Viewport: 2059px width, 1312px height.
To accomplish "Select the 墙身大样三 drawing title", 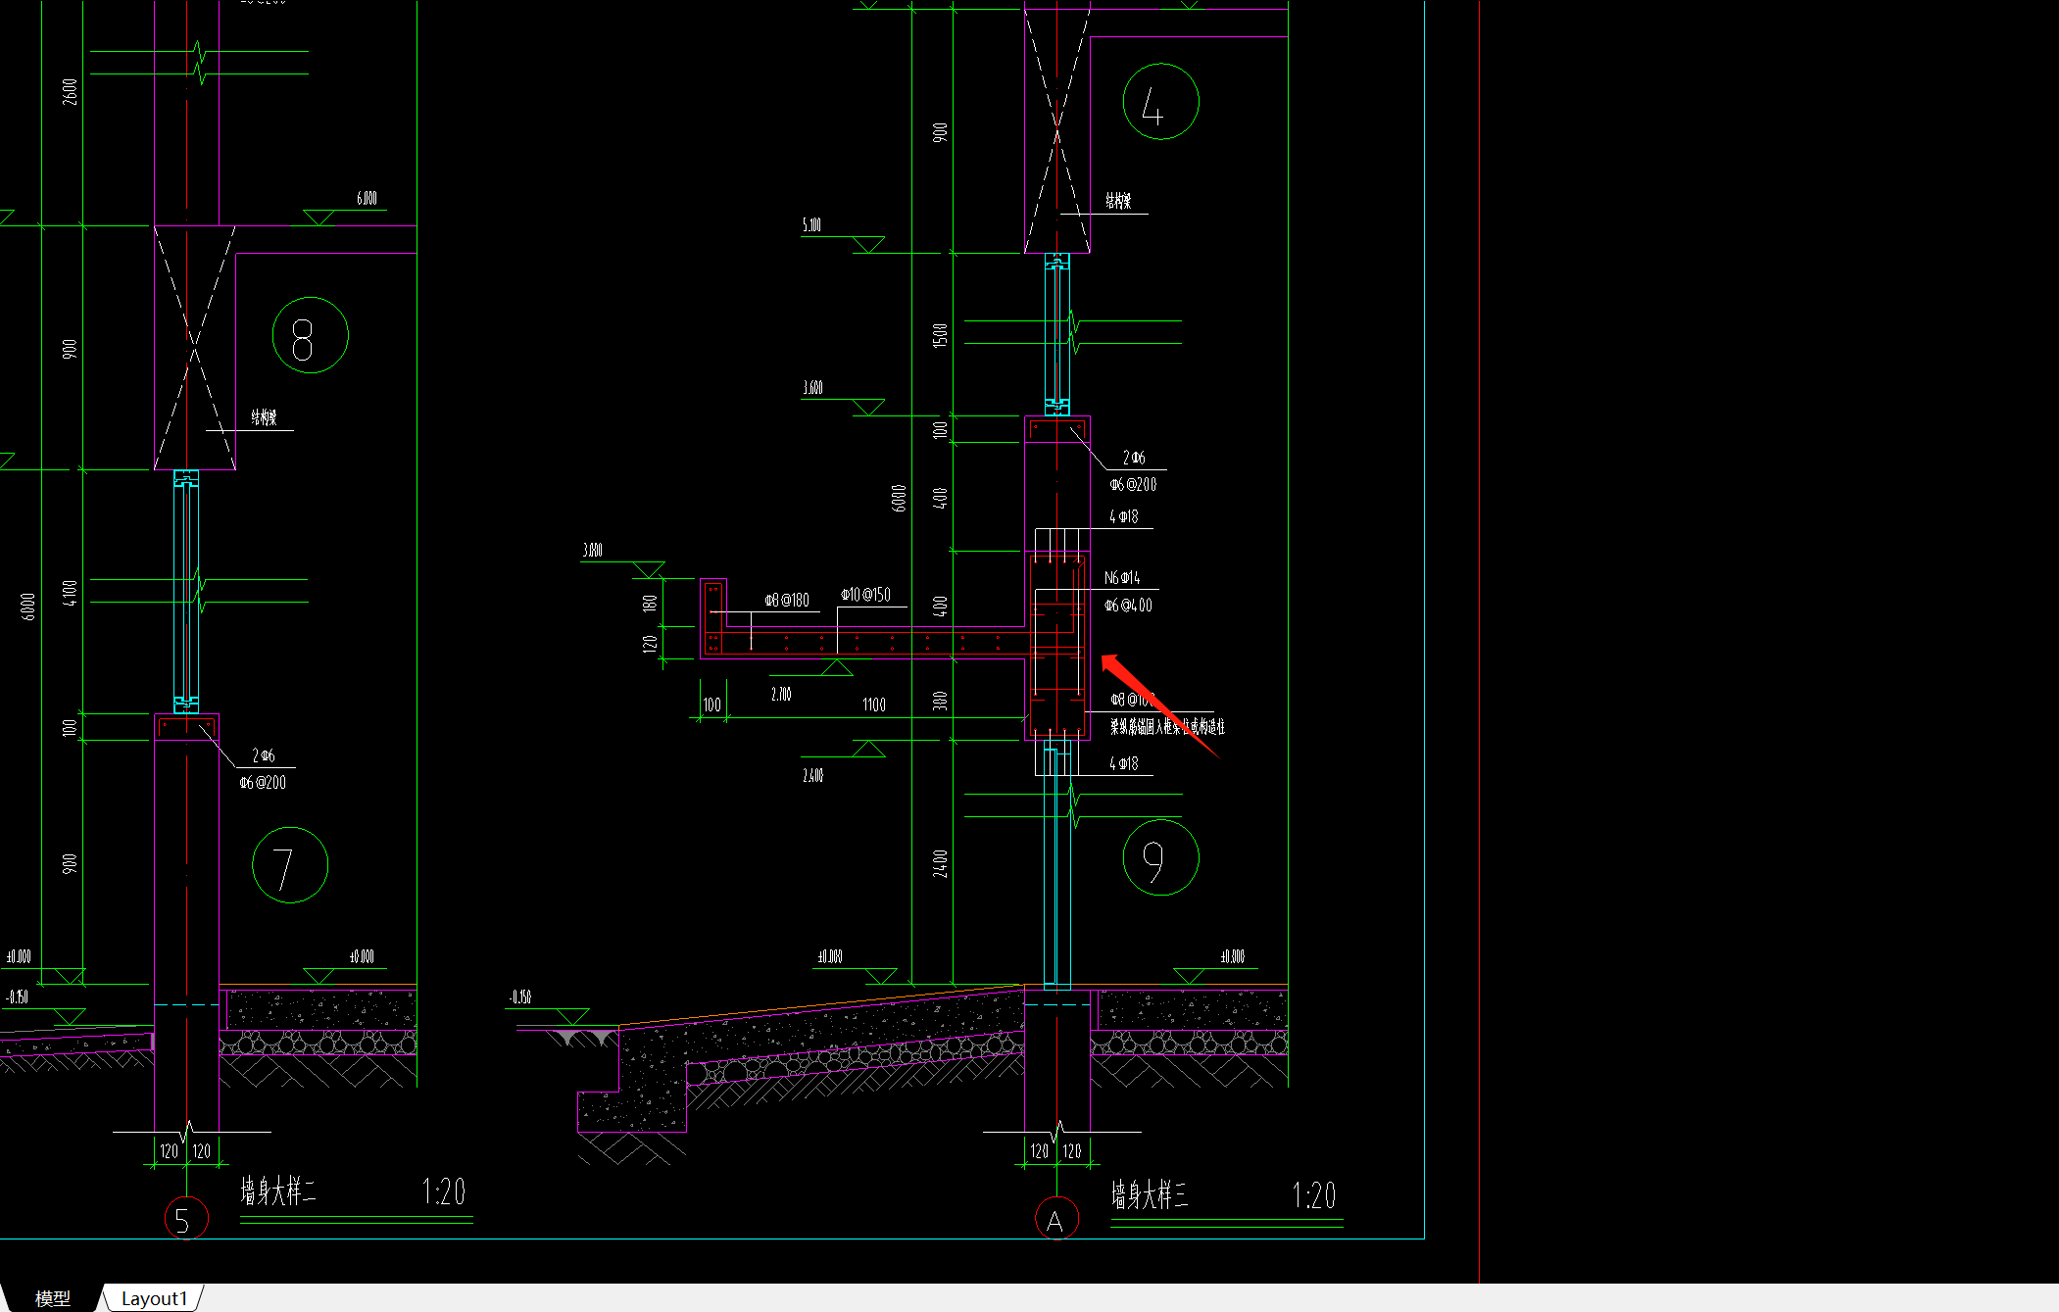I will pyautogui.click(x=1150, y=1194).
